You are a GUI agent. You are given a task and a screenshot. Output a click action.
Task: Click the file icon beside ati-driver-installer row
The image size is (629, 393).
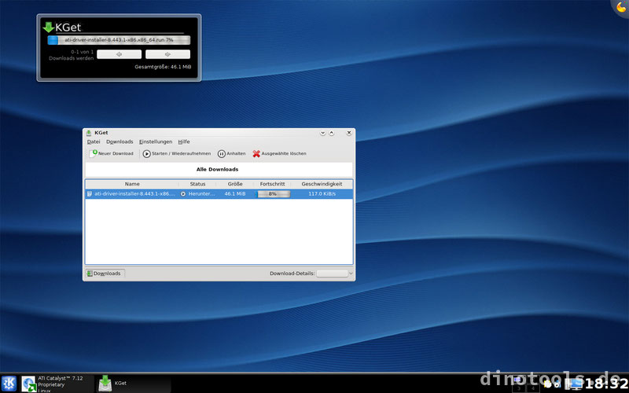pyautogui.click(x=90, y=193)
